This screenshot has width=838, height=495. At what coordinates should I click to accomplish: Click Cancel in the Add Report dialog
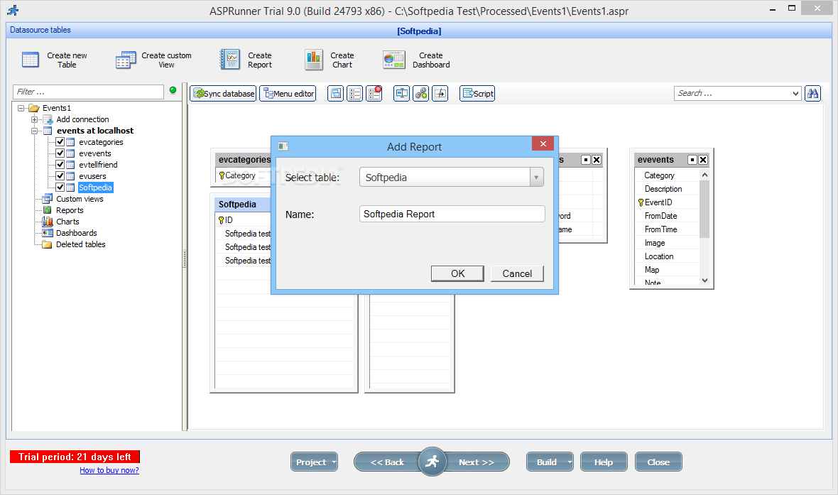tap(517, 273)
